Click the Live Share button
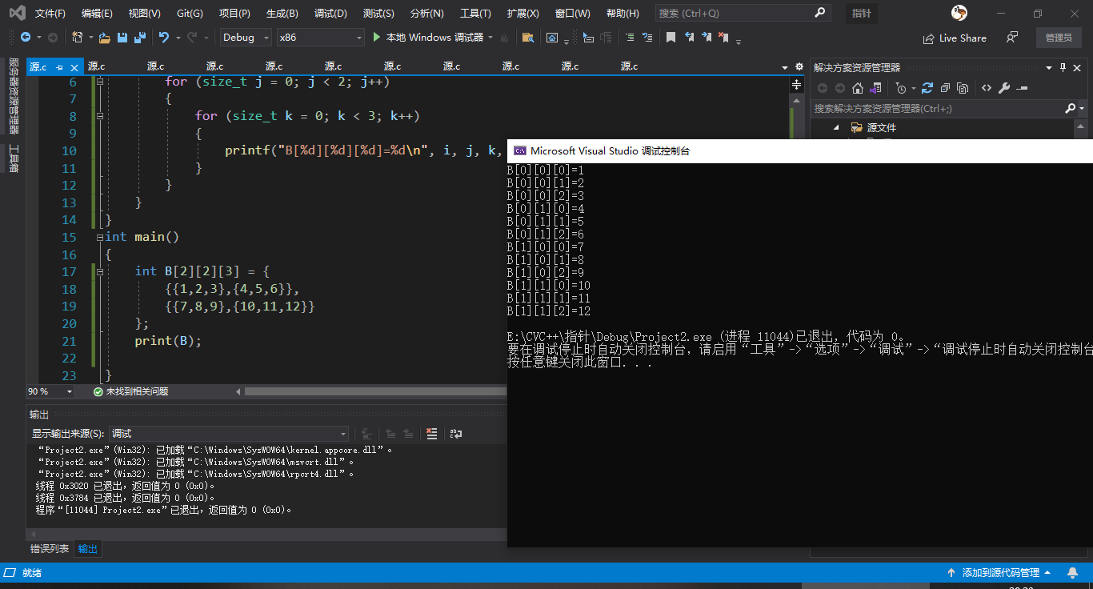 click(x=955, y=38)
